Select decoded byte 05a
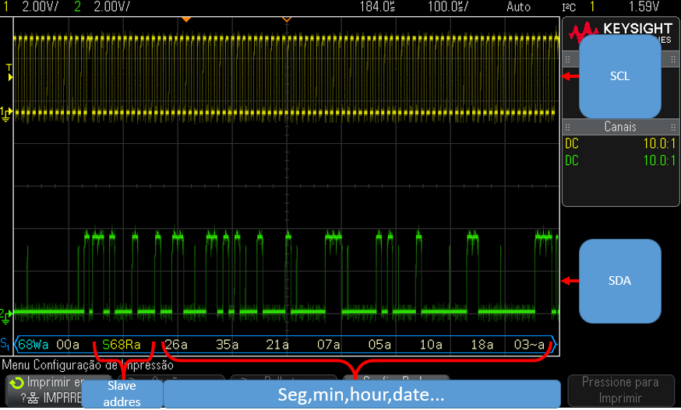This screenshot has height=410, width=681. [379, 345]
